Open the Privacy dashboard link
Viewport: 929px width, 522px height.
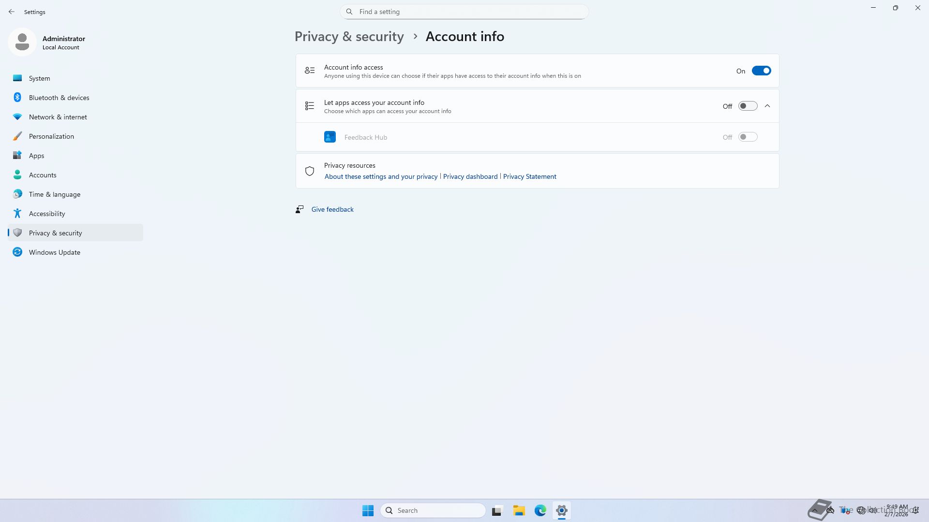click(x=470, y=177)
